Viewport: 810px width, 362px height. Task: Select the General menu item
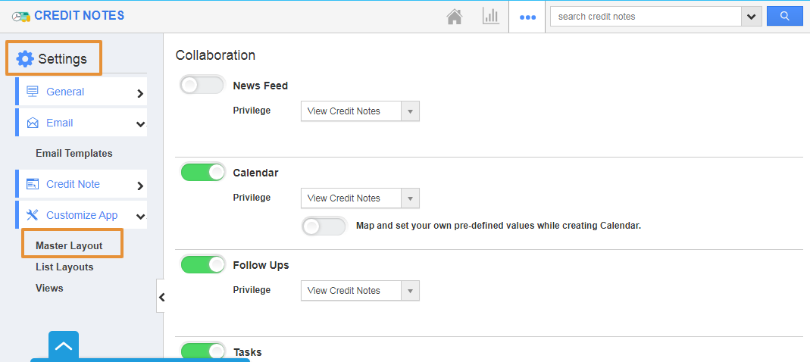(x=81, y=92)
